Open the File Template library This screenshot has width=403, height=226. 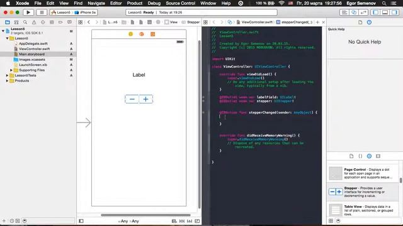pyautogui.click(x=351, y=156)
